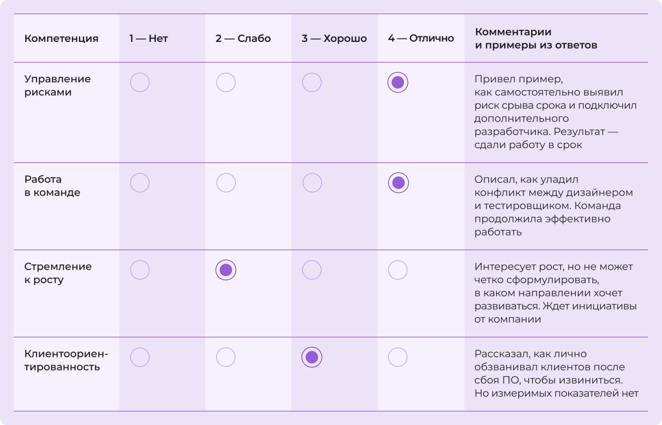Select 4 — Отлично for Клиентоориентированность
This screenshot has width=662, height=425.
pos(398,357)
